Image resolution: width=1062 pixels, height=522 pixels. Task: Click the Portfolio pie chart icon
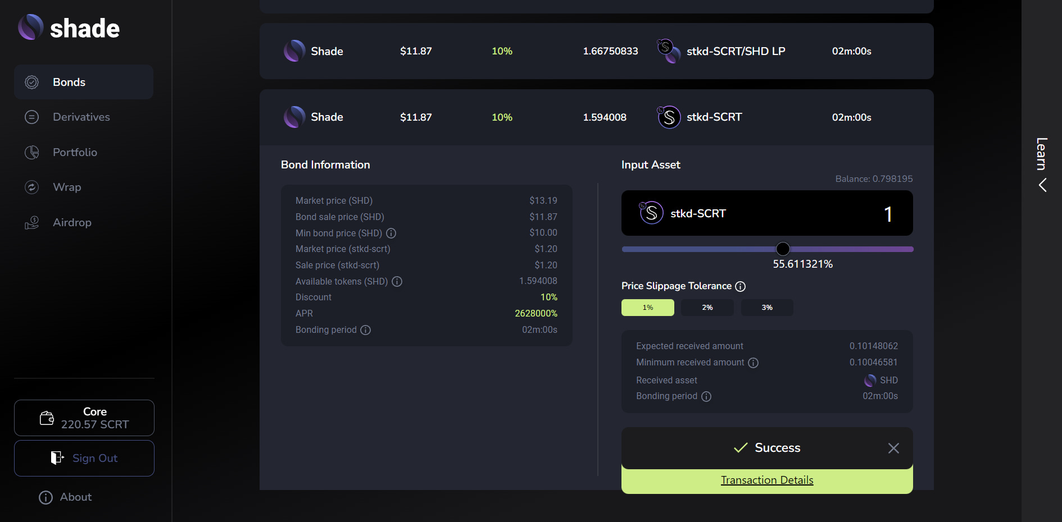coord(32,152)
